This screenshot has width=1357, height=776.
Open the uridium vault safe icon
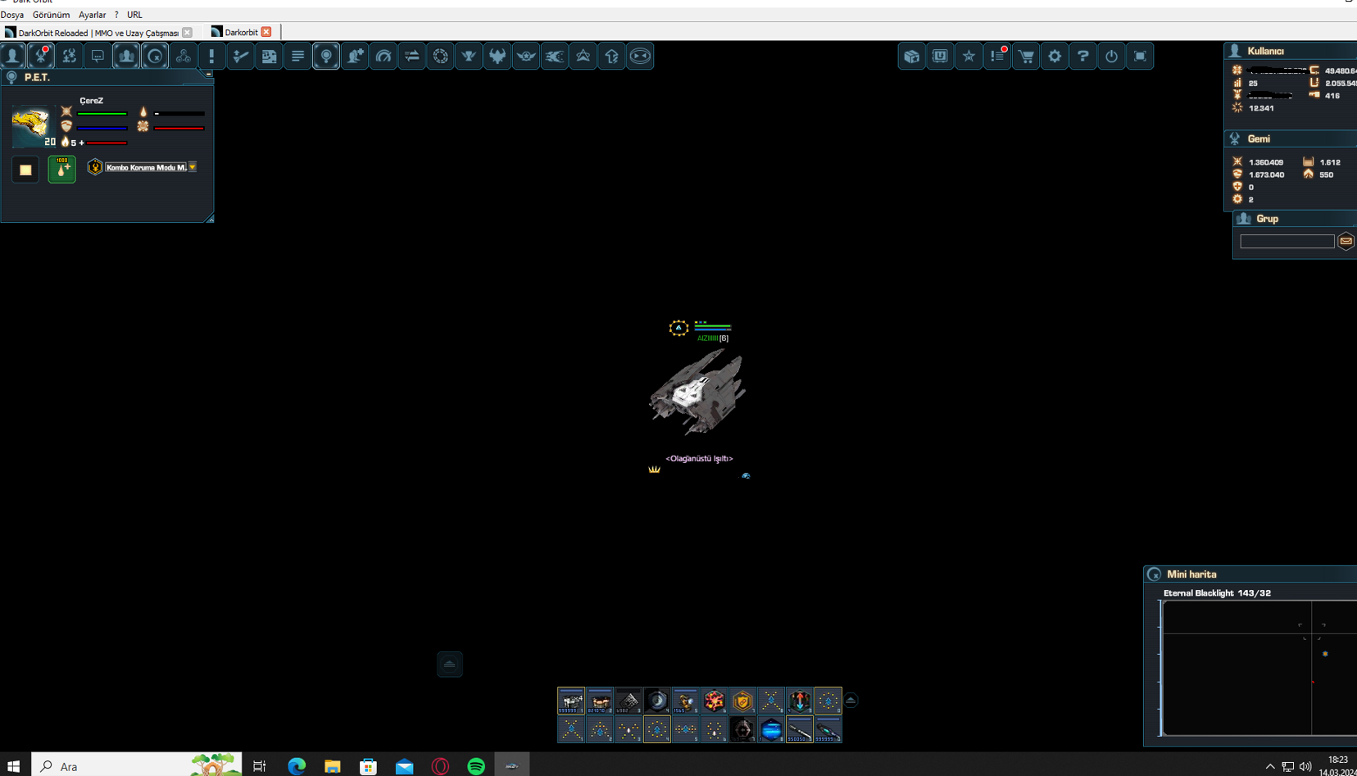tap(940, 56)
